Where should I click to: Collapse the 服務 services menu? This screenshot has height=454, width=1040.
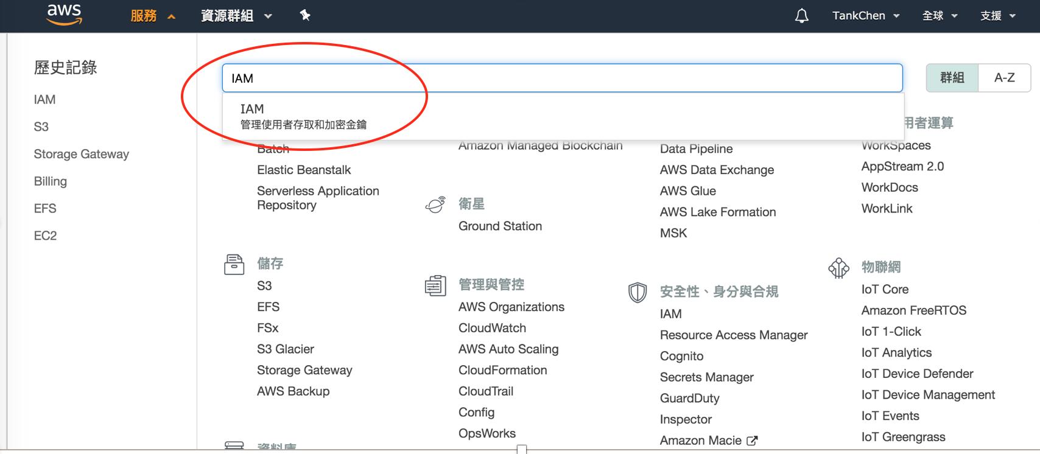click(x=153, y=16)
